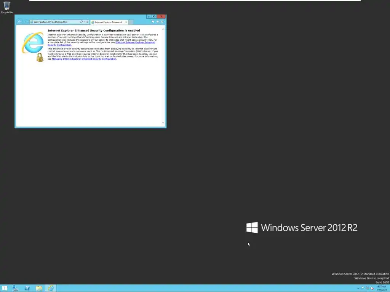
Task: Maximize the Internet Explorer window
Action: 154,16
